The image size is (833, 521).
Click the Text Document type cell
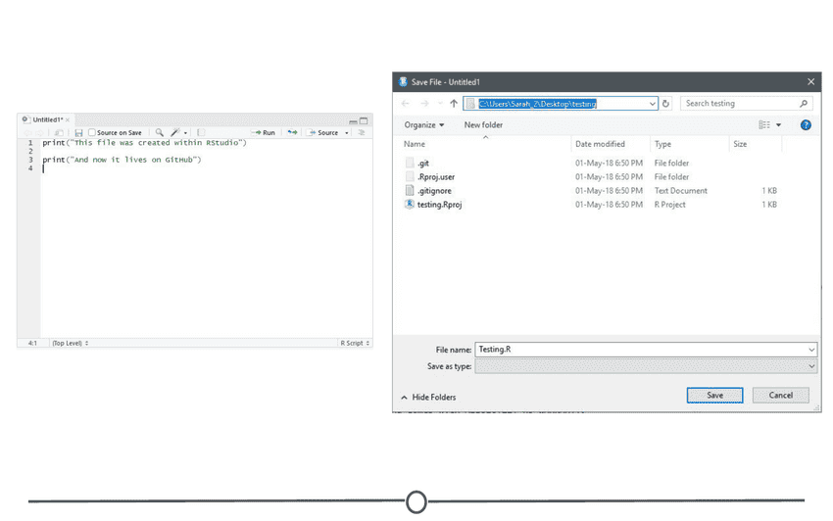pos(680,191)
